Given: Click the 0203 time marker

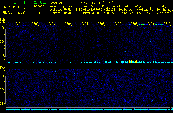Looking at the screenshot, I should pos(52,24).
